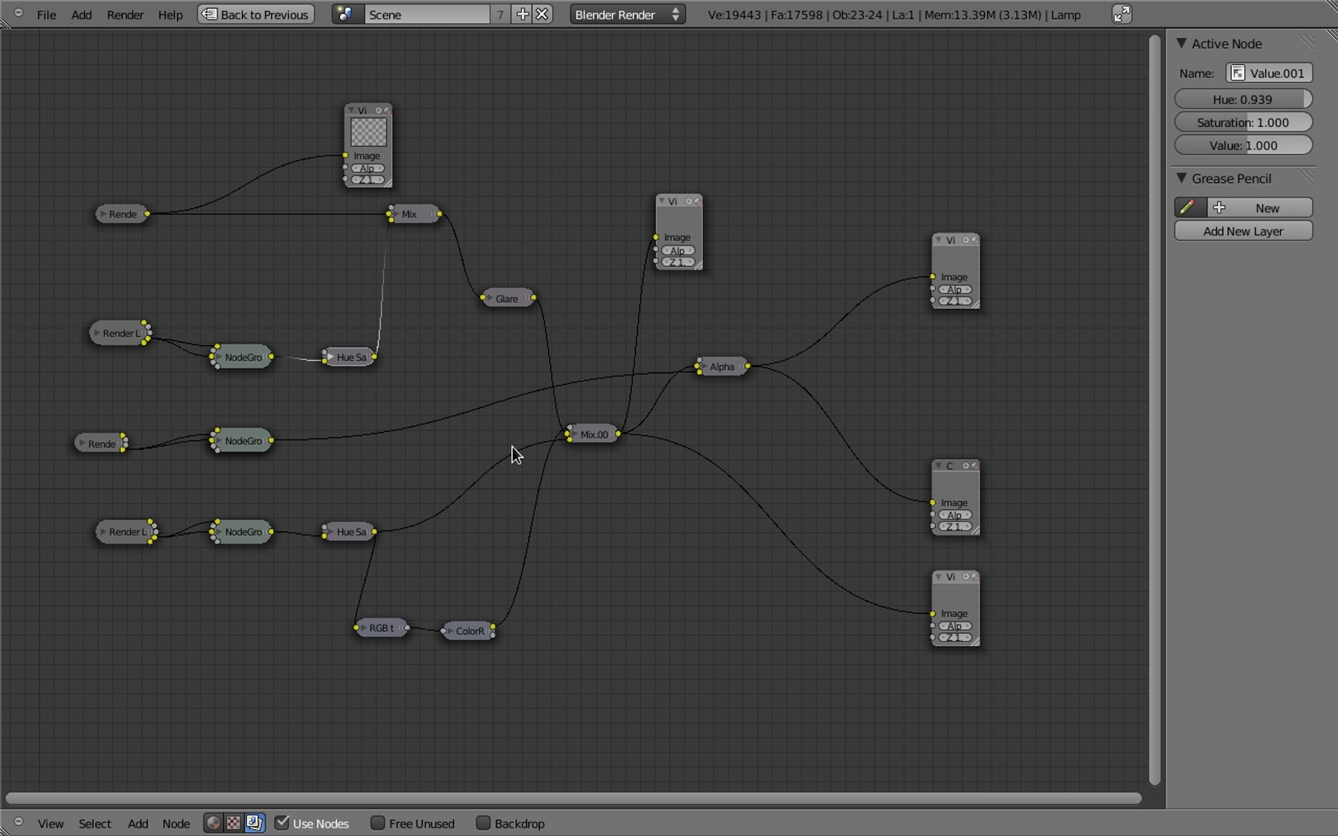Viewport: 1338px width, 836px height.
Task: Click the Saturation slider
Action: tap(1244, 122)
